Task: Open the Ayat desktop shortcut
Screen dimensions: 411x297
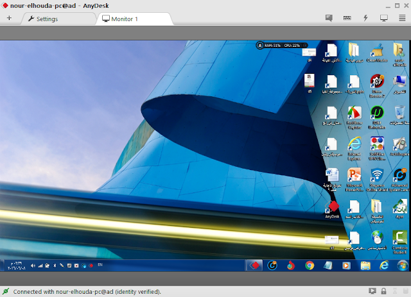Action: tap(399, 208)
